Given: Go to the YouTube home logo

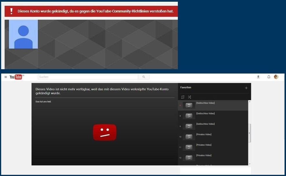Looking at the screenshot, I should pyautogui.click(x=16, y=77).
